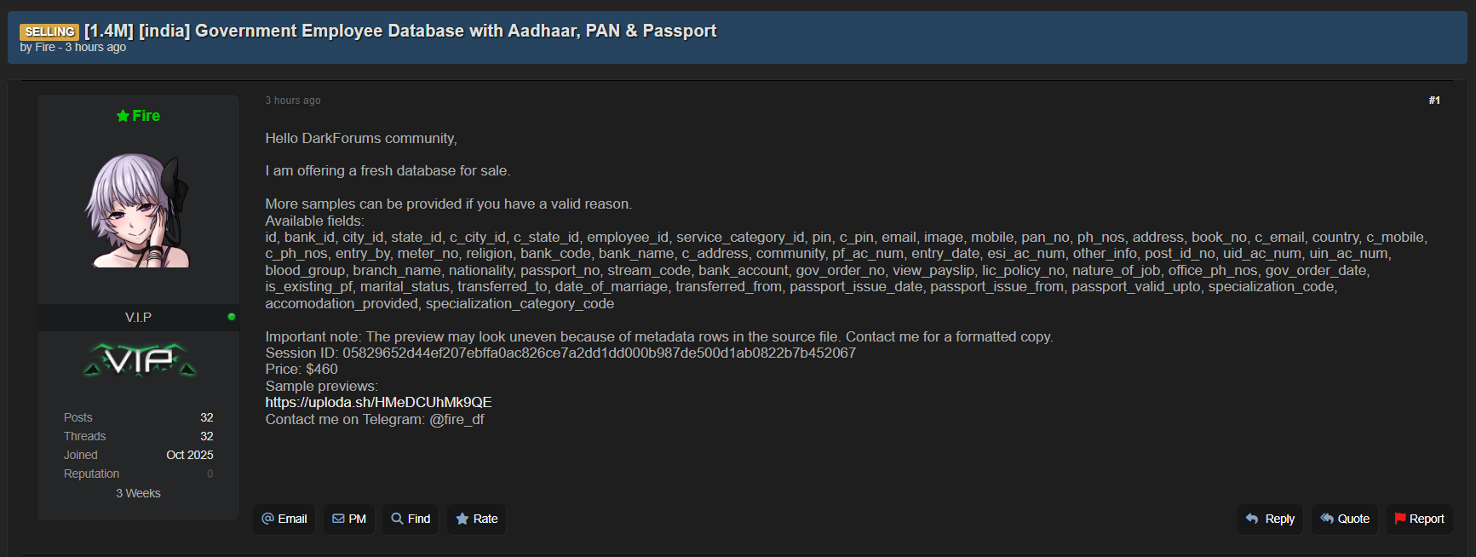Click author name Fire under thread title
The height and width of the screenshot is (557, 1476).
[45, 48]
